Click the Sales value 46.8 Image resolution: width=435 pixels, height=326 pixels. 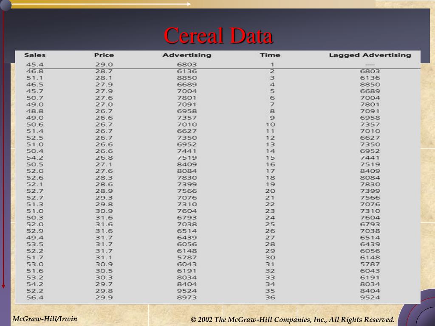click(35, 71)
